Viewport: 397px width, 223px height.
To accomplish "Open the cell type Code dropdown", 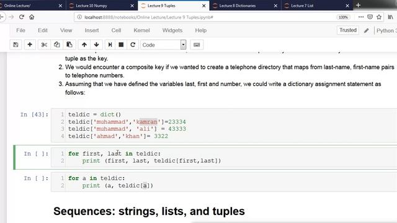I will (163, 45).
